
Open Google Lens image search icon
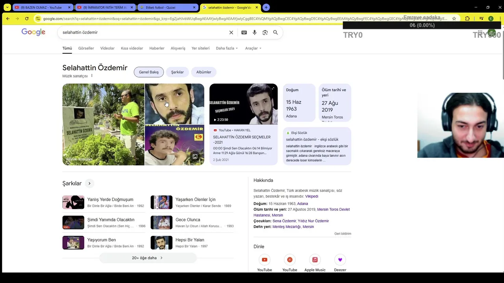point(265,33)
